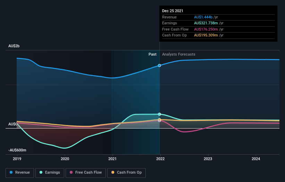The width and height of the screenshot is (285, 182).
Task: Click the 2024 x-axis label
Action: tap(256, 159)
